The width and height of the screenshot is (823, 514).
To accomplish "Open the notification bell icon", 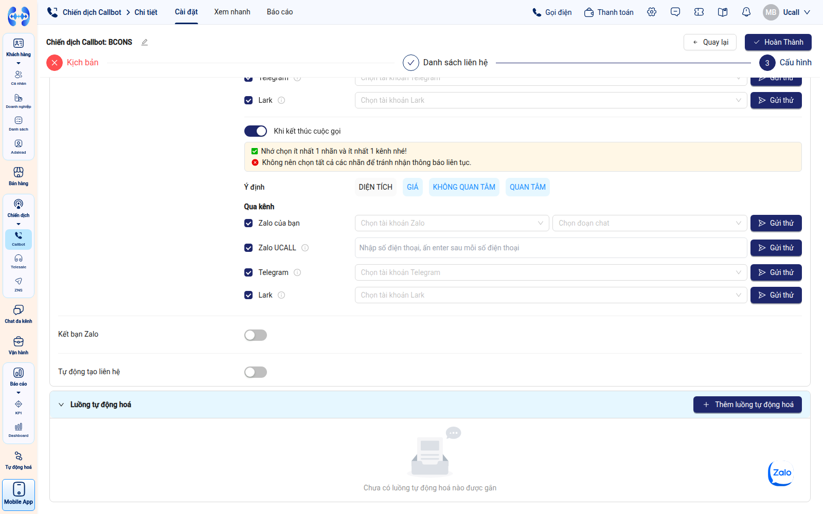I will pos(746,12).
